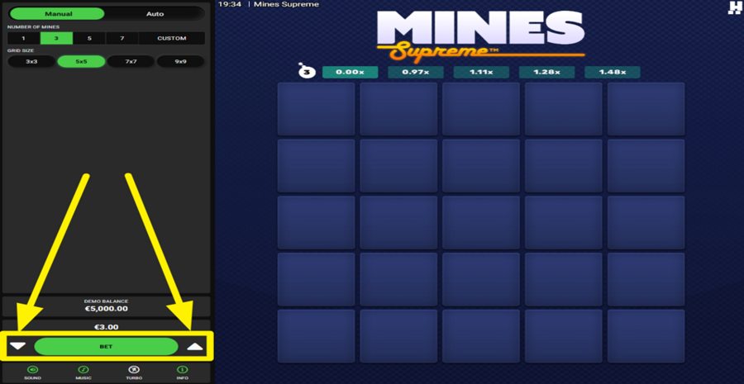Image resolution: width=744 pixels, height=384 pixels.
Task: Enable Turbo mode icon
Action: tap(133, 370)
